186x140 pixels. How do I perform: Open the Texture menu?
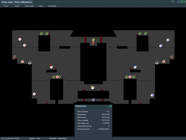pos(29,6)
